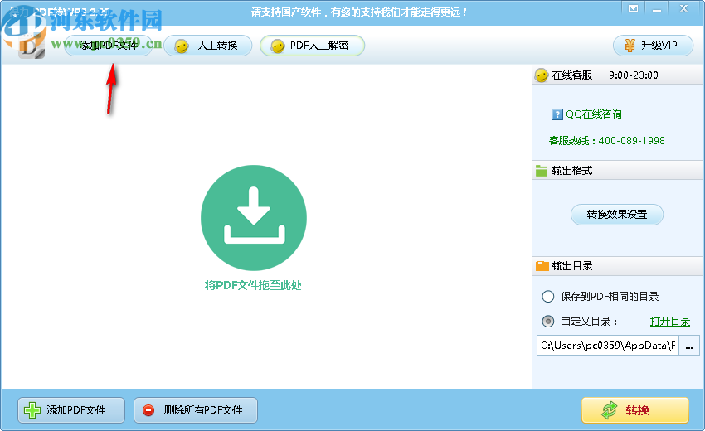705x431 pixels.
Task: Open the 人工转换 option
Action: click(x=207, y=46)
